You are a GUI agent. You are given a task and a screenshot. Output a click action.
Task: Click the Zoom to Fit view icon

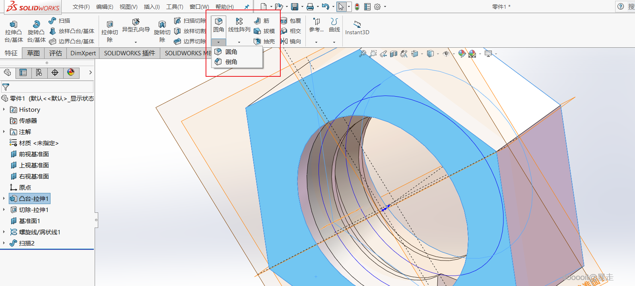click(362, 54)
